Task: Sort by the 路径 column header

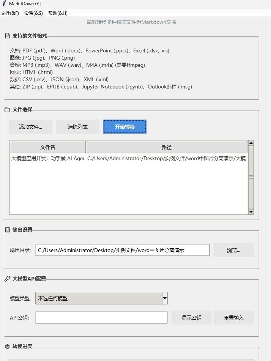Action: [167, 147]
